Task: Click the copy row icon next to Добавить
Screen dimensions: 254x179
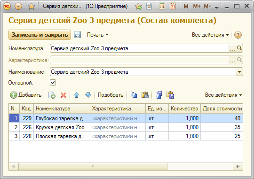Action: [52, 95]
